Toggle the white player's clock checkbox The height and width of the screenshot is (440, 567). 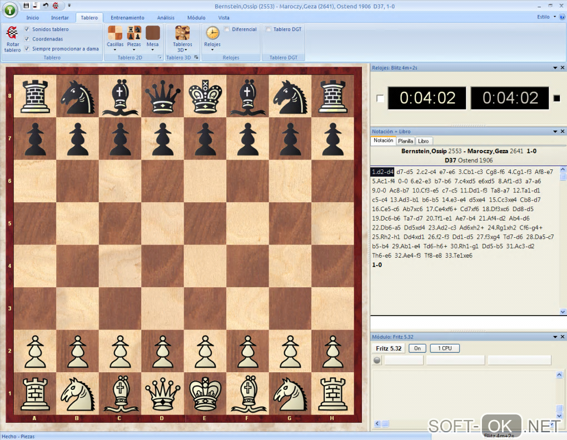coord(380,98)
